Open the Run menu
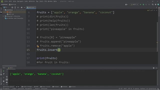 tap(37, 1)
